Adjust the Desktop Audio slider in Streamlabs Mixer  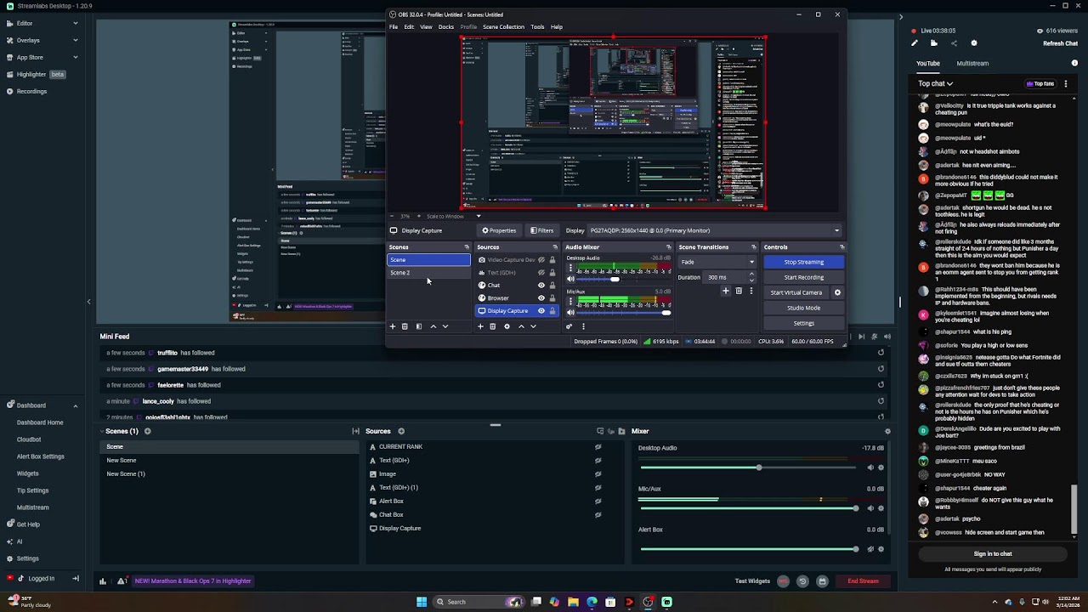click(749, 467)
